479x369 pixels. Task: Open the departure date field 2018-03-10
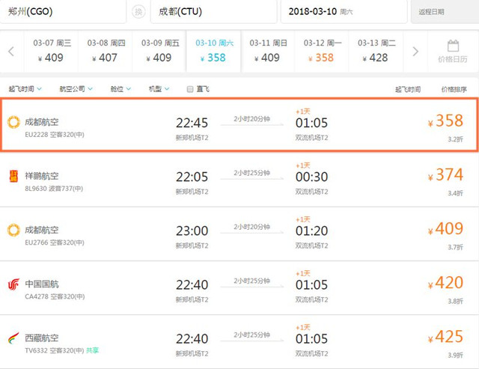pos(344,12)
